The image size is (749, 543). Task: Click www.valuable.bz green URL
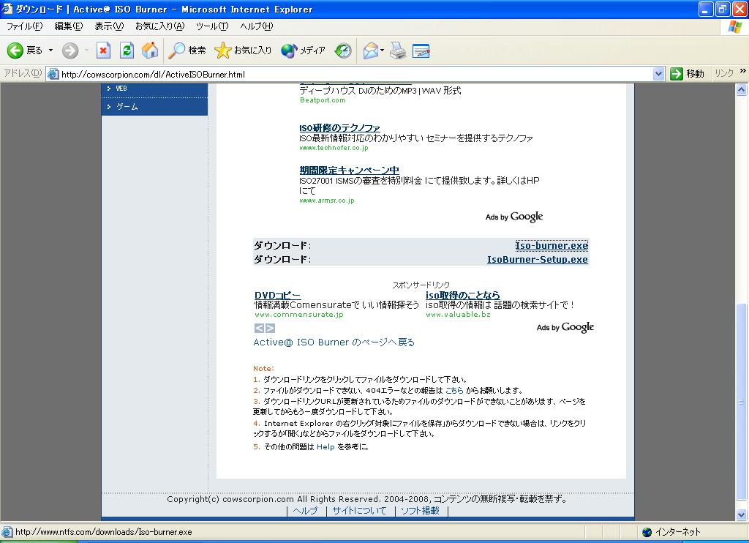click(x=458, y=315)
